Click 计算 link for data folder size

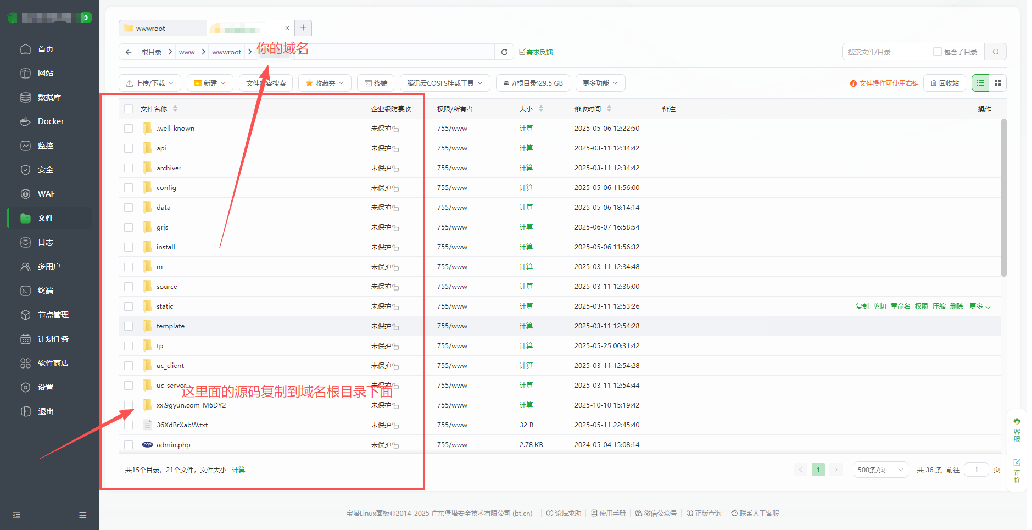click(526, 208)
